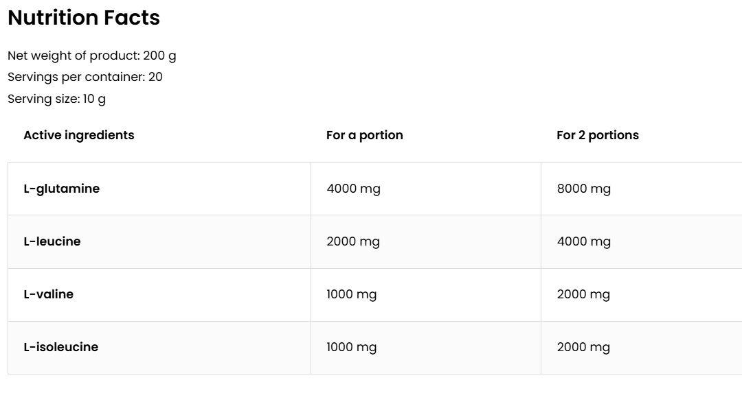This screenshot has width=742, height=393.
Task: Select the L-leucine row label
Action: pos(52,241)
